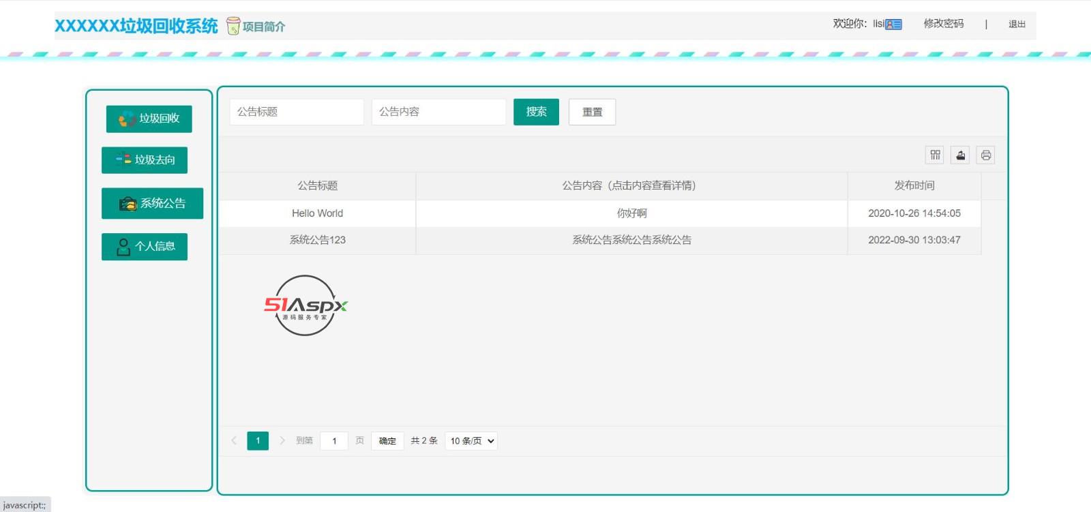Open the 项目简介 link

click(x=264, y=27)
